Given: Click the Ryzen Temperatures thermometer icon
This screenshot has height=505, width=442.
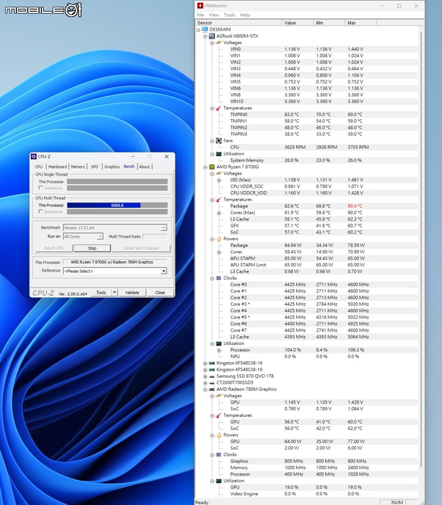Looking at the screenshot, I should coord(219,200).
